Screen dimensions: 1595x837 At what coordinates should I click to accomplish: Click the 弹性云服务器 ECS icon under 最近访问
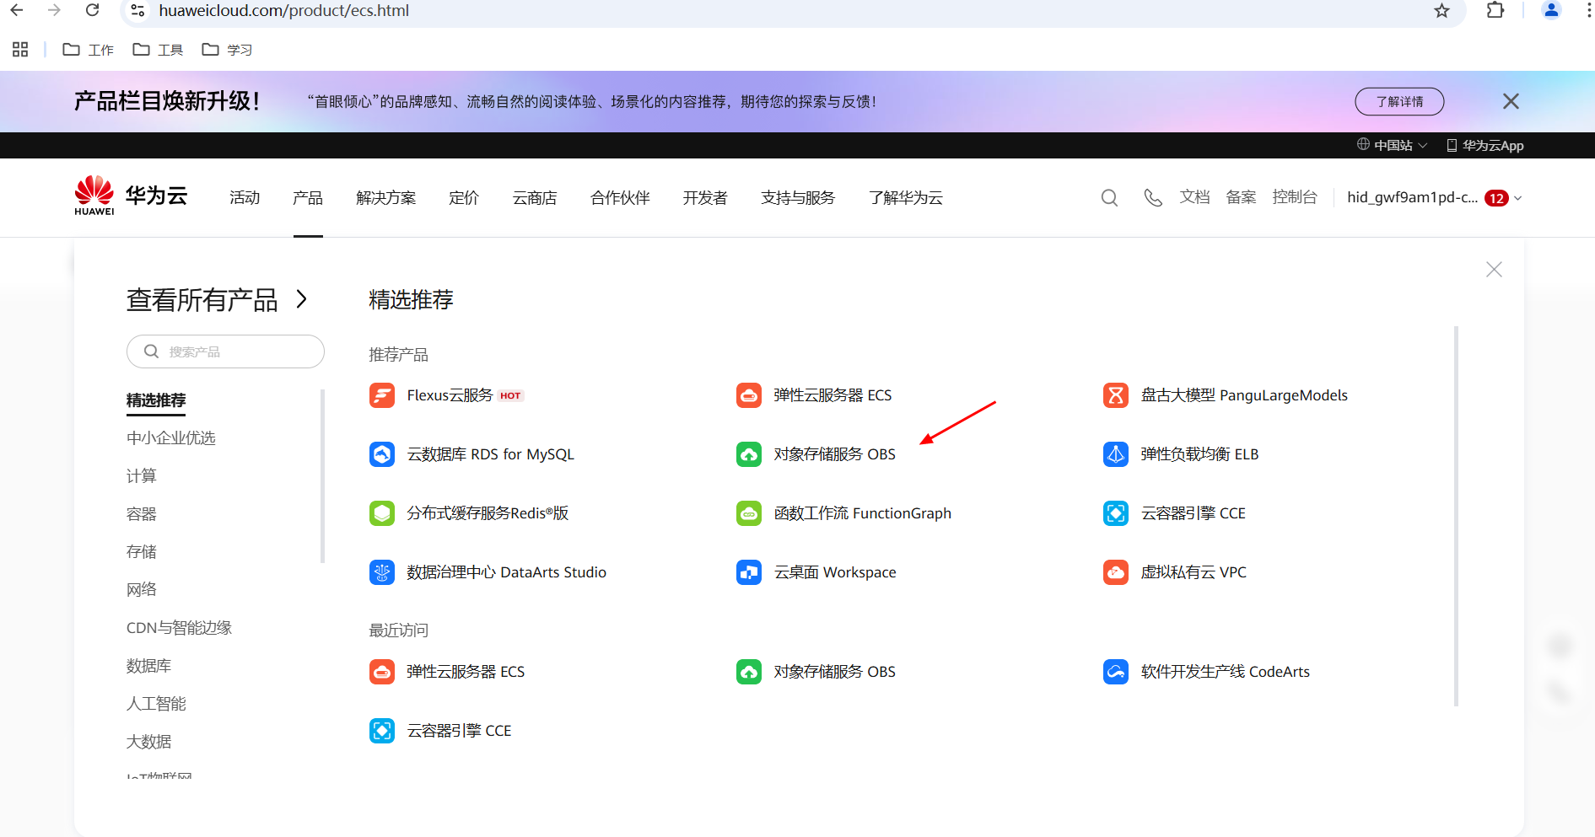pos(382,672)
